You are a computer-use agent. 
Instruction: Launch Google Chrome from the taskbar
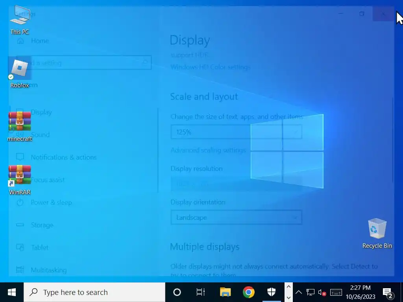[x=249, y=292]
